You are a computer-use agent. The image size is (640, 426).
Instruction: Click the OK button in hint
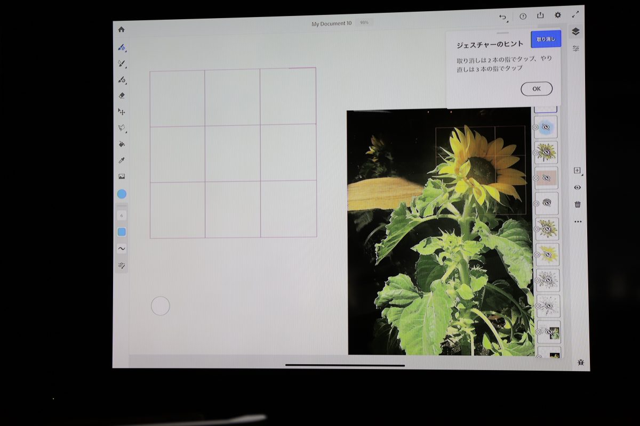(536, 89)
